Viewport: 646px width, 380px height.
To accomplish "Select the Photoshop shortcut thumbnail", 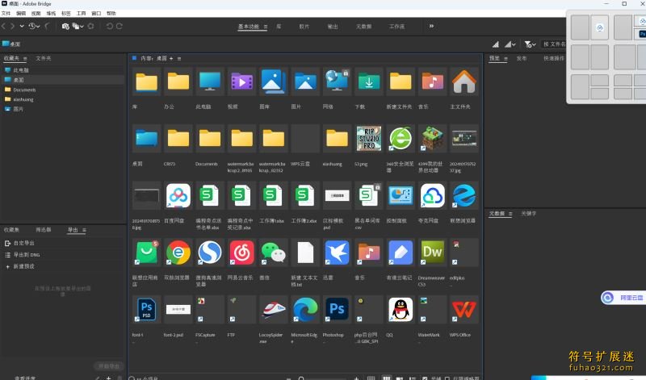I will click(x=337, y=309).
